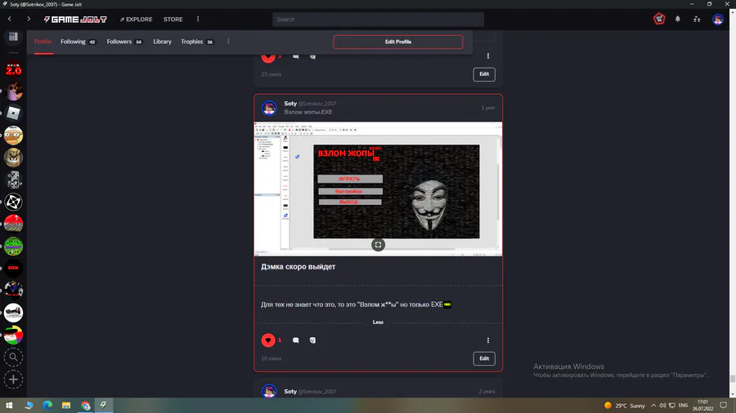The image size is (736, 413).
Task: Open File Explorer from taskbar
Action: tap(66, 406)
